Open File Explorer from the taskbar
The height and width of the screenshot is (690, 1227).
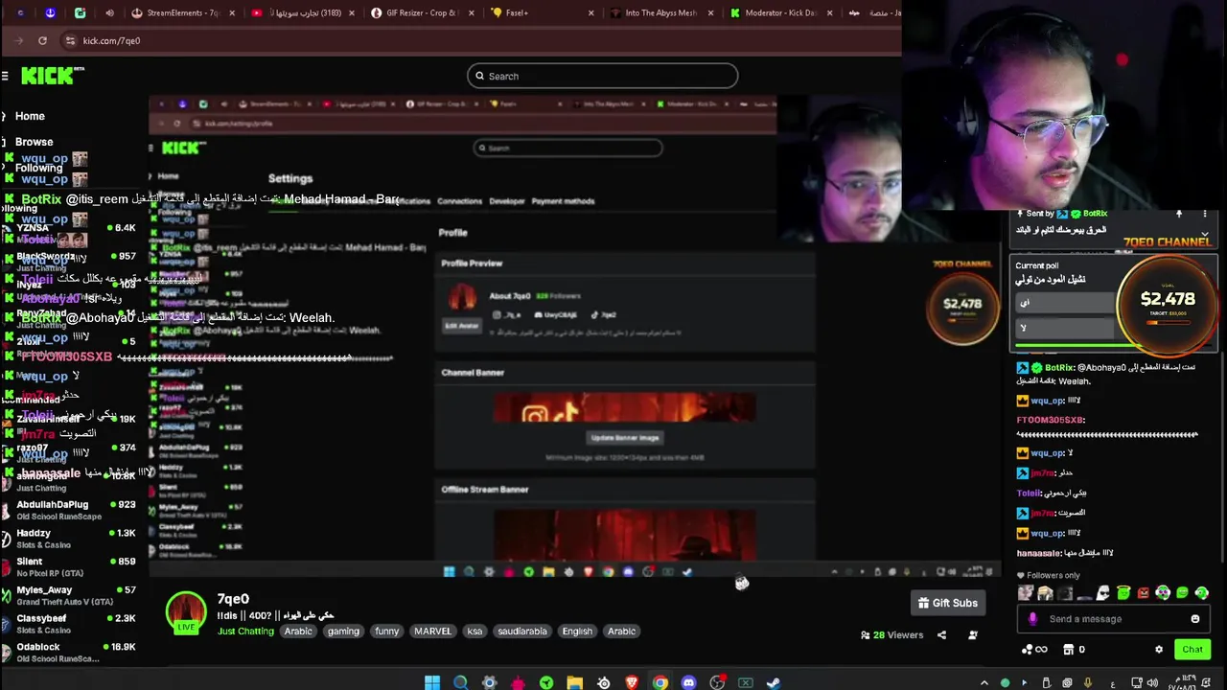[574, 682]
